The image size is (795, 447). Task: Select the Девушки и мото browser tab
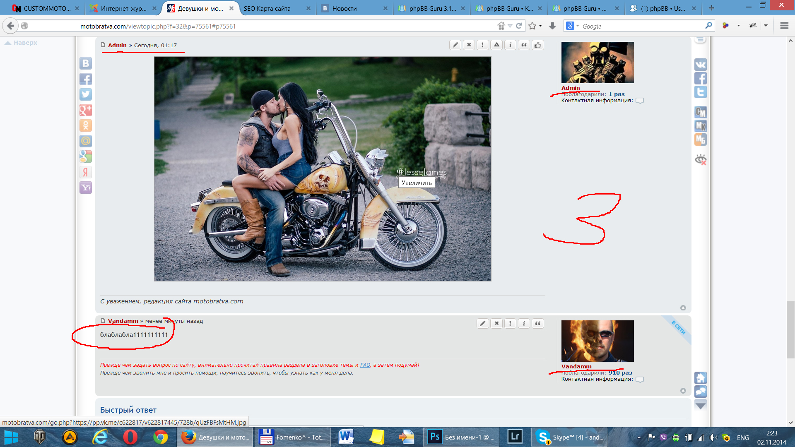point(198,8)
